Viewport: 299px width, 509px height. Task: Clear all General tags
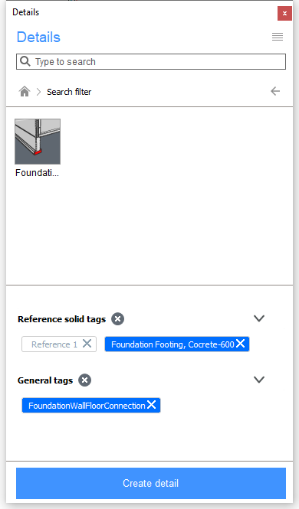(85, 380)
